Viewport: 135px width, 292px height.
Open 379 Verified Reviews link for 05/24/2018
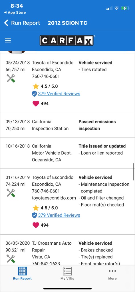pyautogui.click(x=59, y=94)
